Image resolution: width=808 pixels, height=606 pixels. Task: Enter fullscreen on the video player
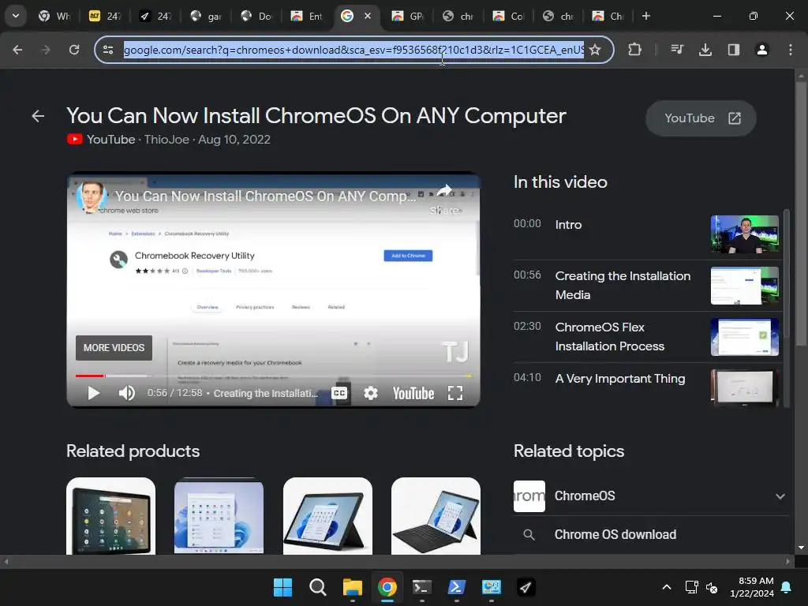click(455, 393)
